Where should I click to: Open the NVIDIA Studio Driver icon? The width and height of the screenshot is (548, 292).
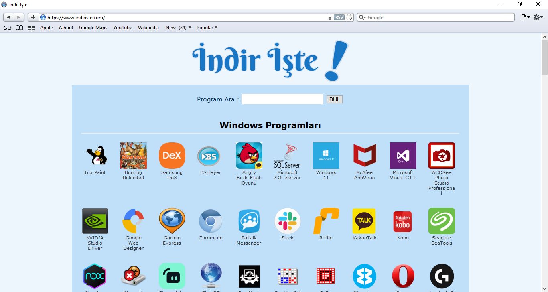[95, 221]
